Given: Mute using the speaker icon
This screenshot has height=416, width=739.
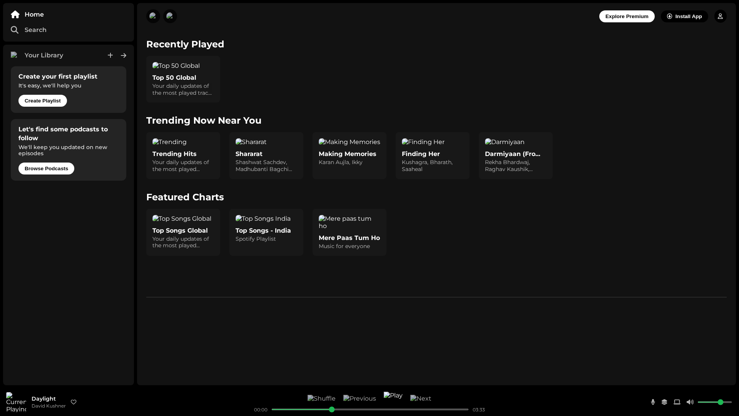Looking at the screenshot, I should coord(690,402).
